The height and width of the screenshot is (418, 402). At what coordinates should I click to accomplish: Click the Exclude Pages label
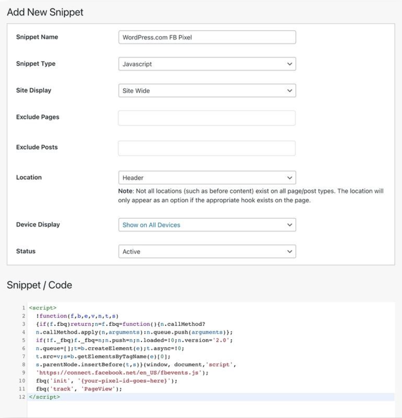click(38, 117)
